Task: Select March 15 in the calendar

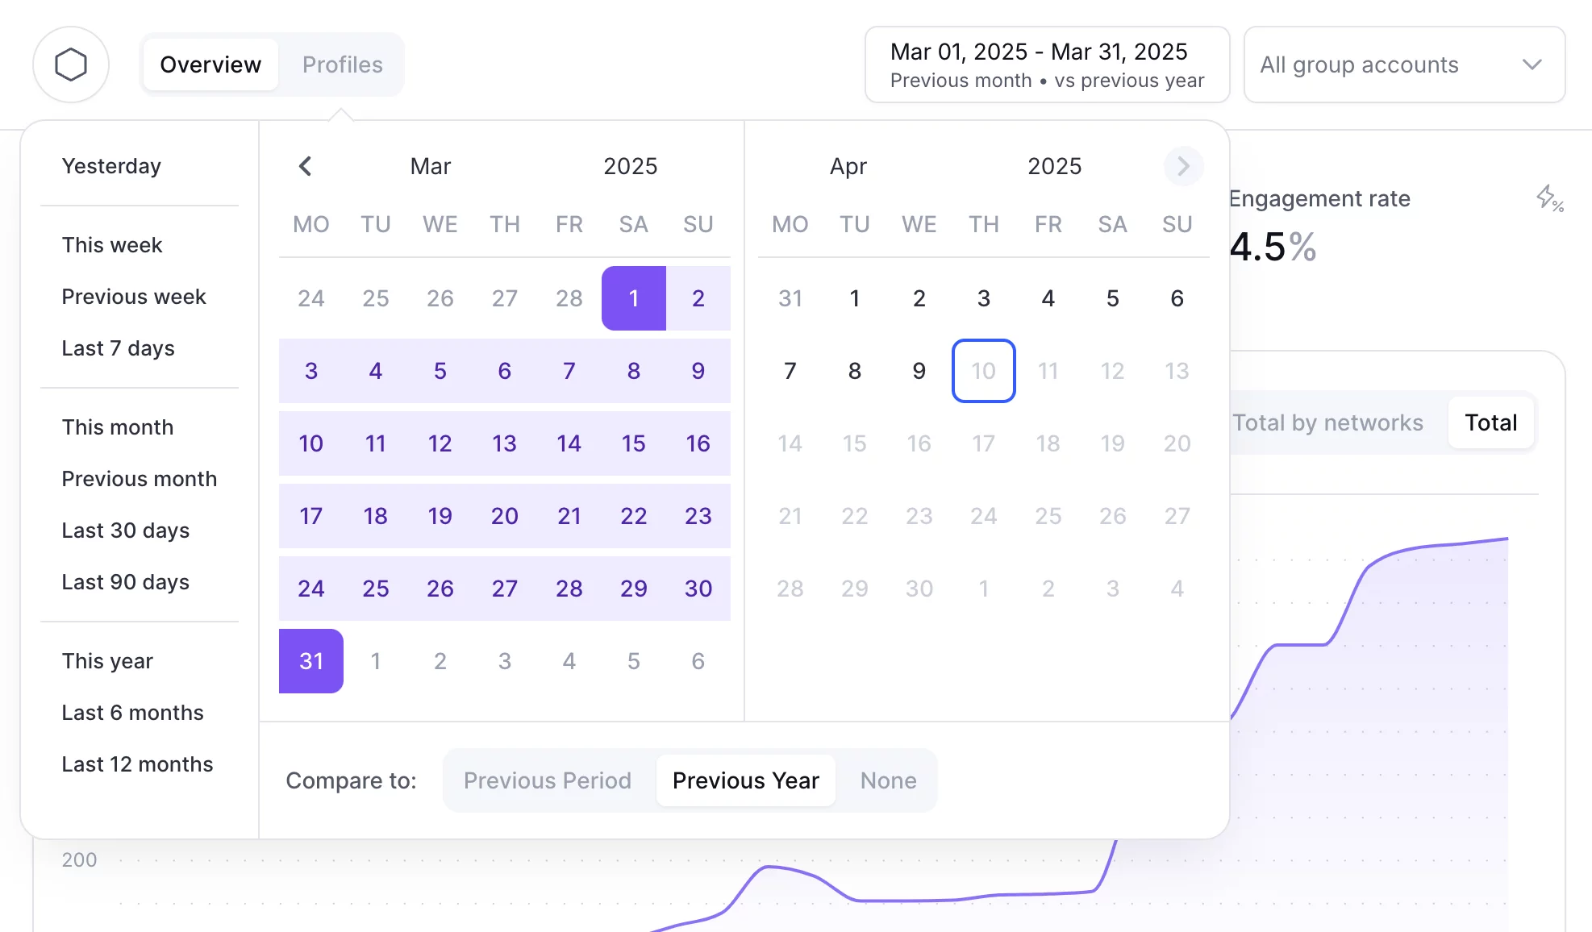Action: tap(634, 443)
